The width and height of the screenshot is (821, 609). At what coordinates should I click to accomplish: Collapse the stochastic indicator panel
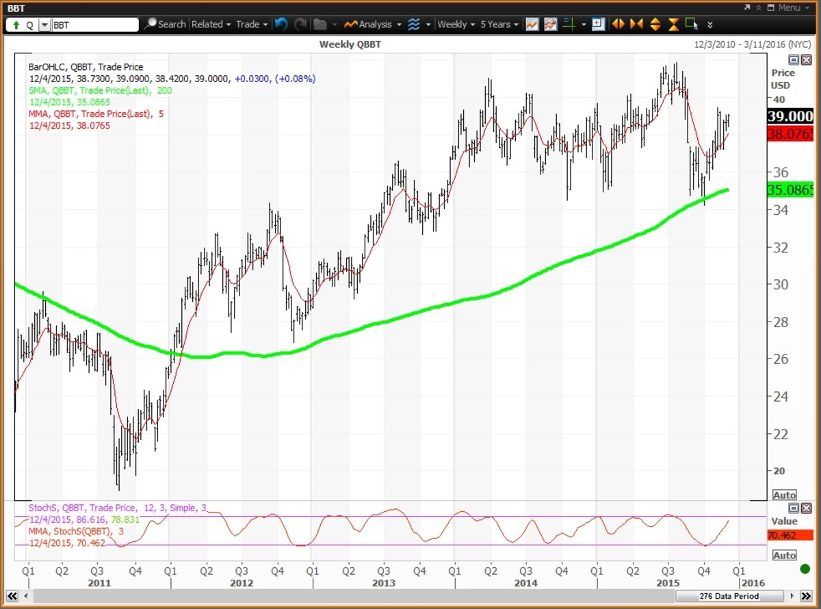pyautogui.click(x=794, y=508)
